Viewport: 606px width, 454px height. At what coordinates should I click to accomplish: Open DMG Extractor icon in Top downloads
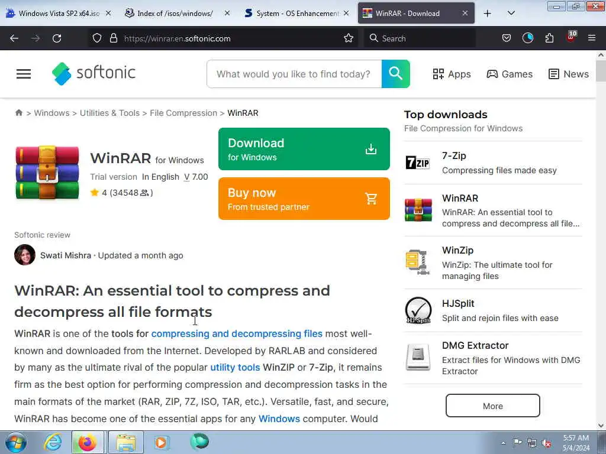tap(418, 357)
